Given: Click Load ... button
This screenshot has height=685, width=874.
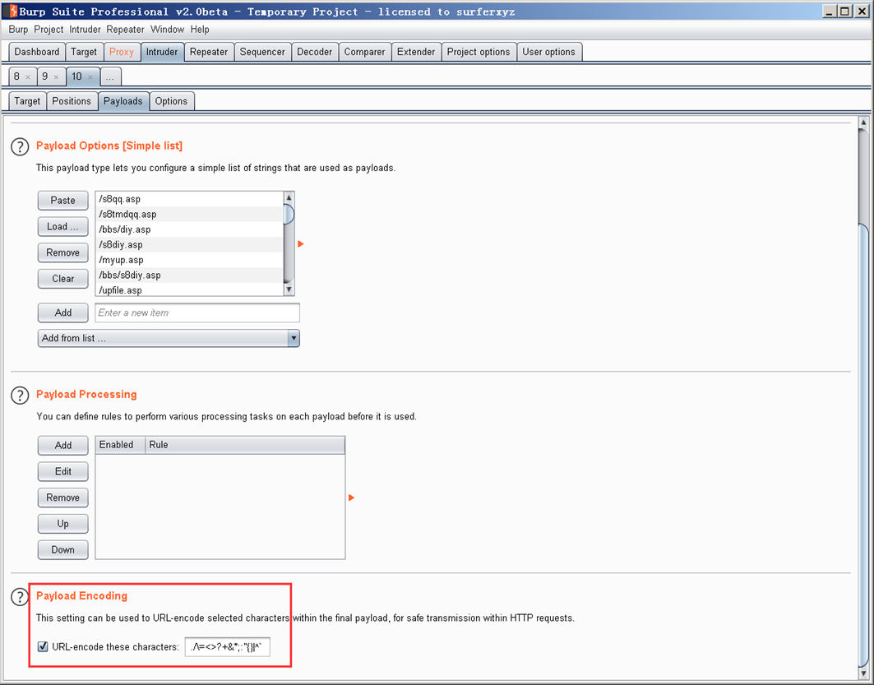Looking at the screenshot, I should (63, 226).
